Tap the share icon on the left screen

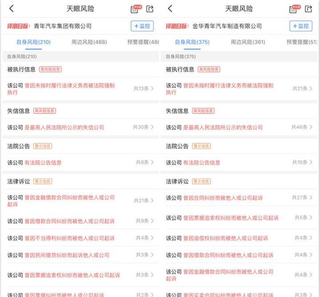(x=150, y=9)
